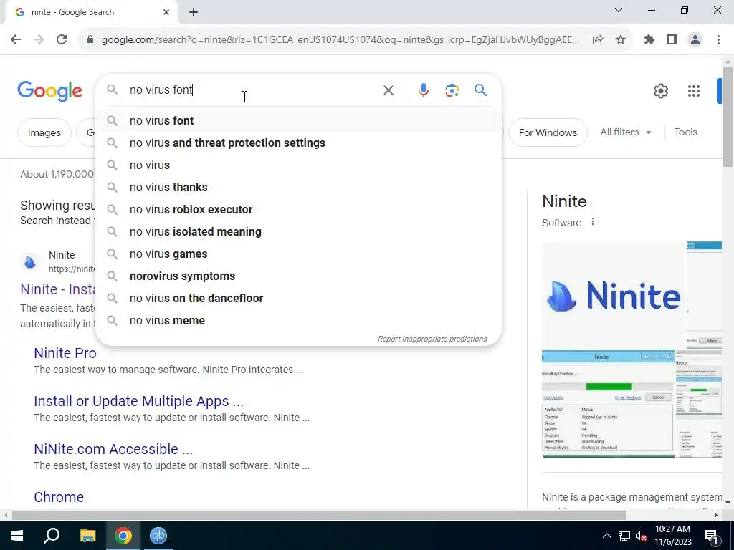The height and width of the screenshot is (550, 734).
Task: Pick 'no virus isolated meaning' suggestion
Action: [x=299, y=231]
